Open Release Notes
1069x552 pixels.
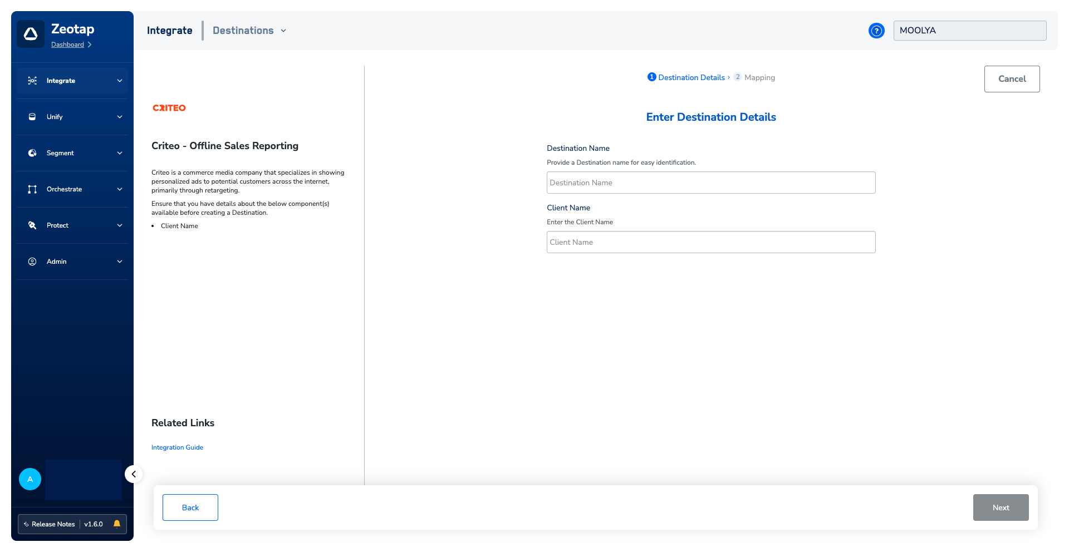[x=53, y=524]
